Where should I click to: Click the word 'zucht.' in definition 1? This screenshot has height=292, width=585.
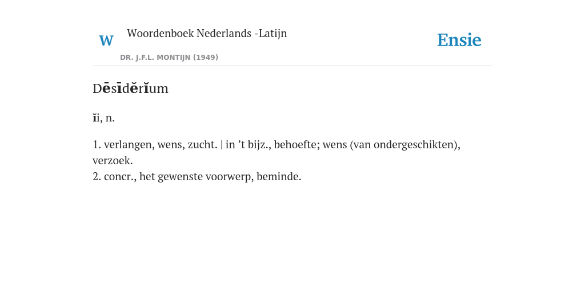203,144
